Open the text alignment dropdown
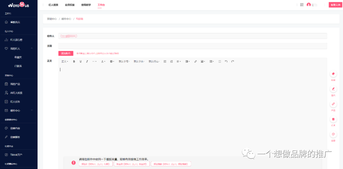This screenshot has width=343, height=169. pos(178,62)
